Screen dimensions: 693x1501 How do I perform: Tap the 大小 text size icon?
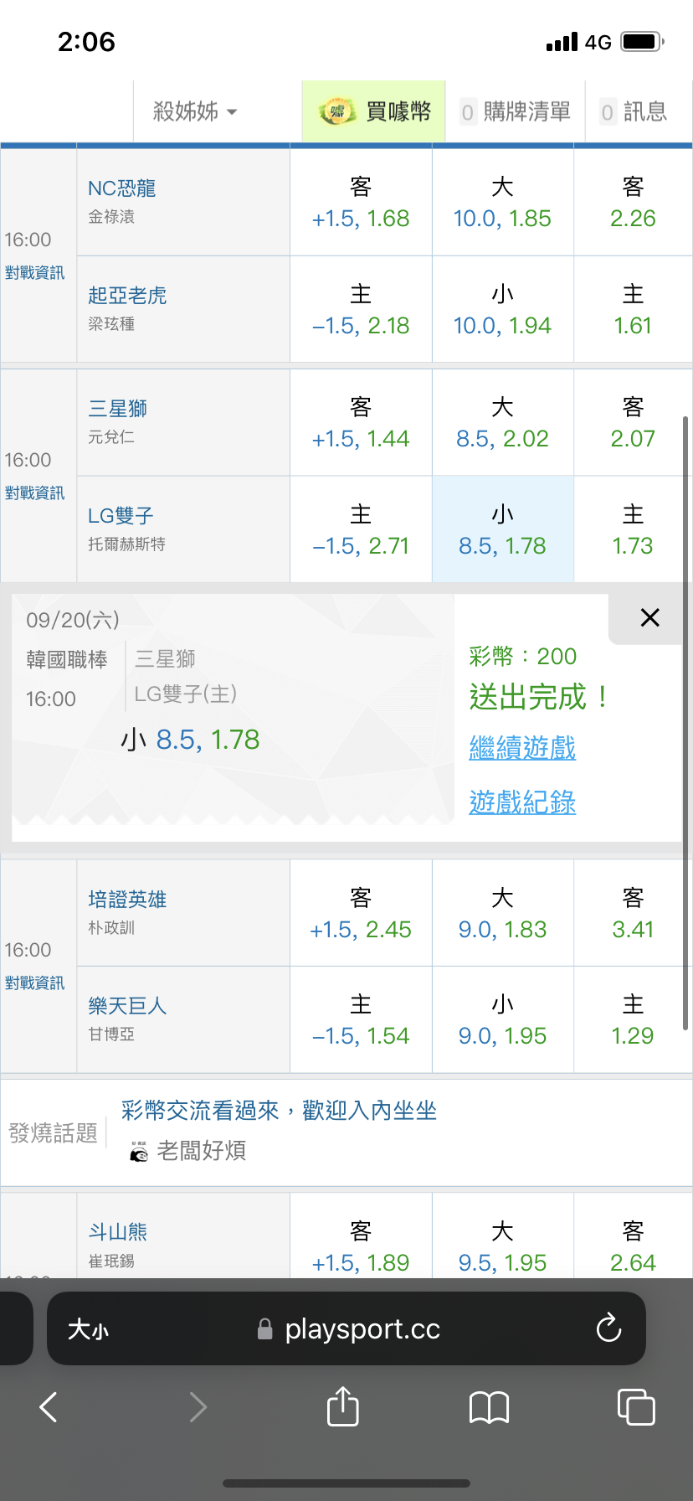coord(88,1329)
